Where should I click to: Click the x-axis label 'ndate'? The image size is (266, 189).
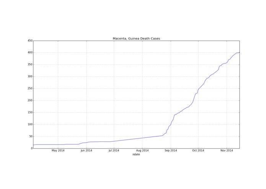(136, 155)
